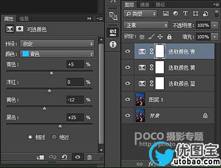The width and height of the screenshot is (221, 168).
Task: Select the layer mask icon in properties
Action: point(20,29)
